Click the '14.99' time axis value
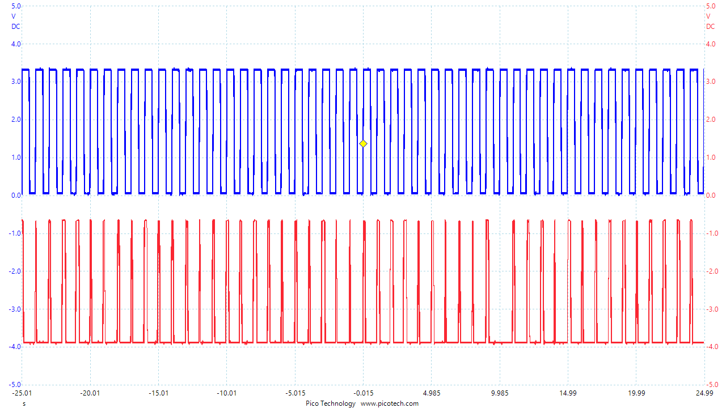 (568, 393)
